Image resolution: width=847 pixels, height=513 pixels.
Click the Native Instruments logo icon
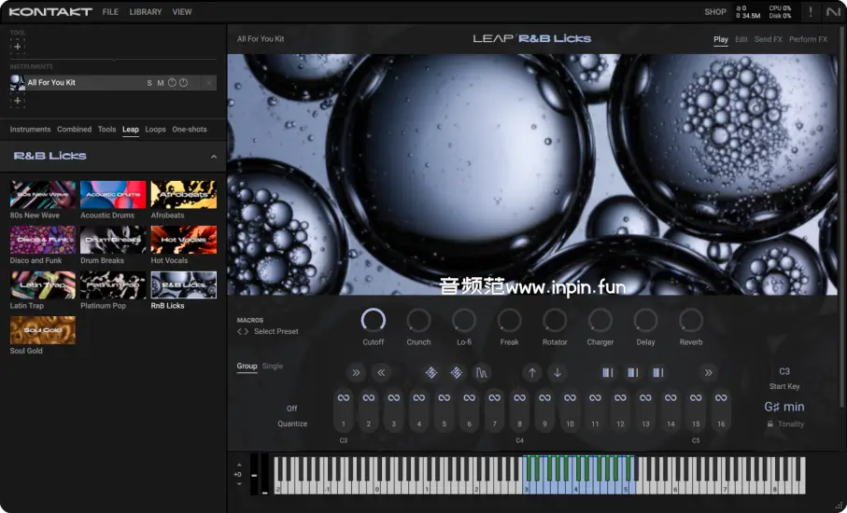[833, 12]
